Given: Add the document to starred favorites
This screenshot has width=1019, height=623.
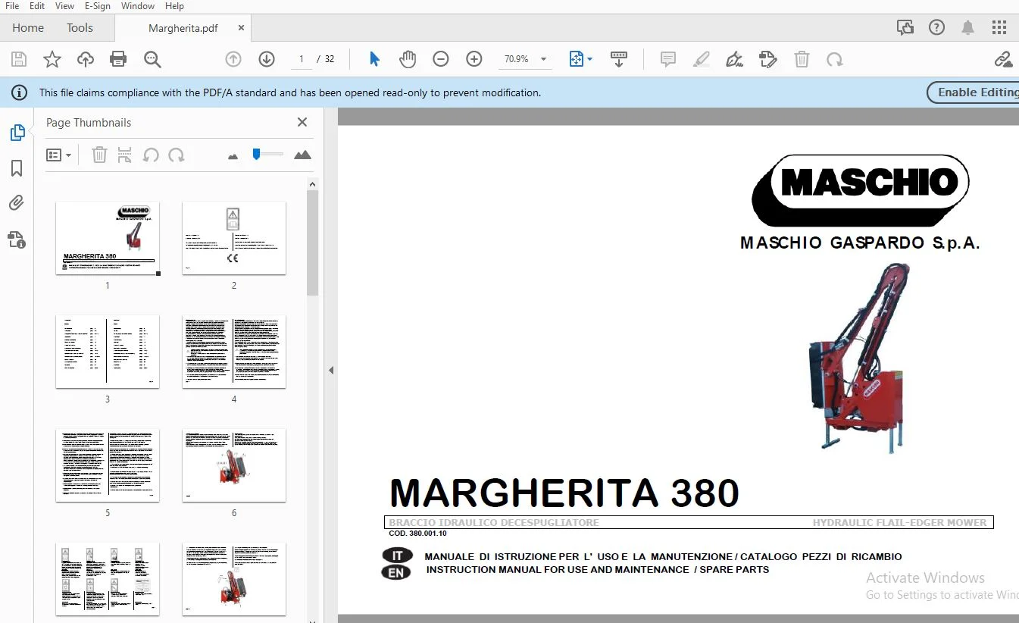Looking at the screenshot, I should coord(52,59).
